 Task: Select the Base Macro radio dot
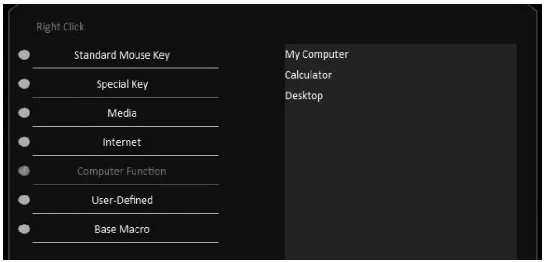24,229
